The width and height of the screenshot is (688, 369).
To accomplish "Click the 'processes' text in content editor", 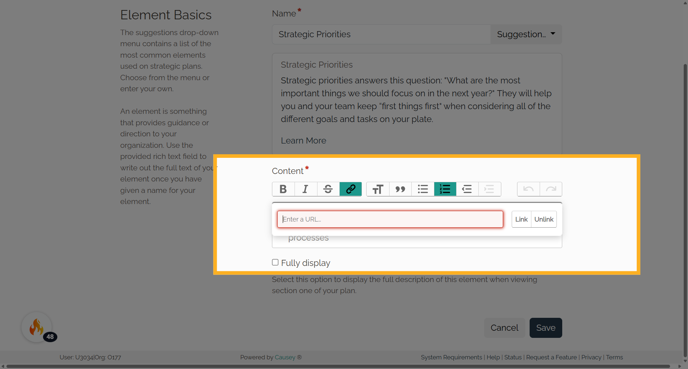I will [309, 238].
